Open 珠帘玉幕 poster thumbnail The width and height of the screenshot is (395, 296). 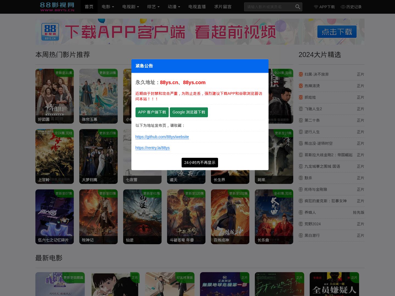tap(98, 96)
